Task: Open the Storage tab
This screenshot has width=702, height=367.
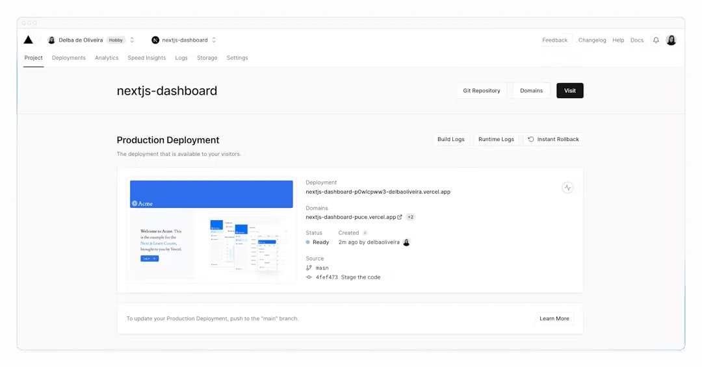Action: (207, 58)
